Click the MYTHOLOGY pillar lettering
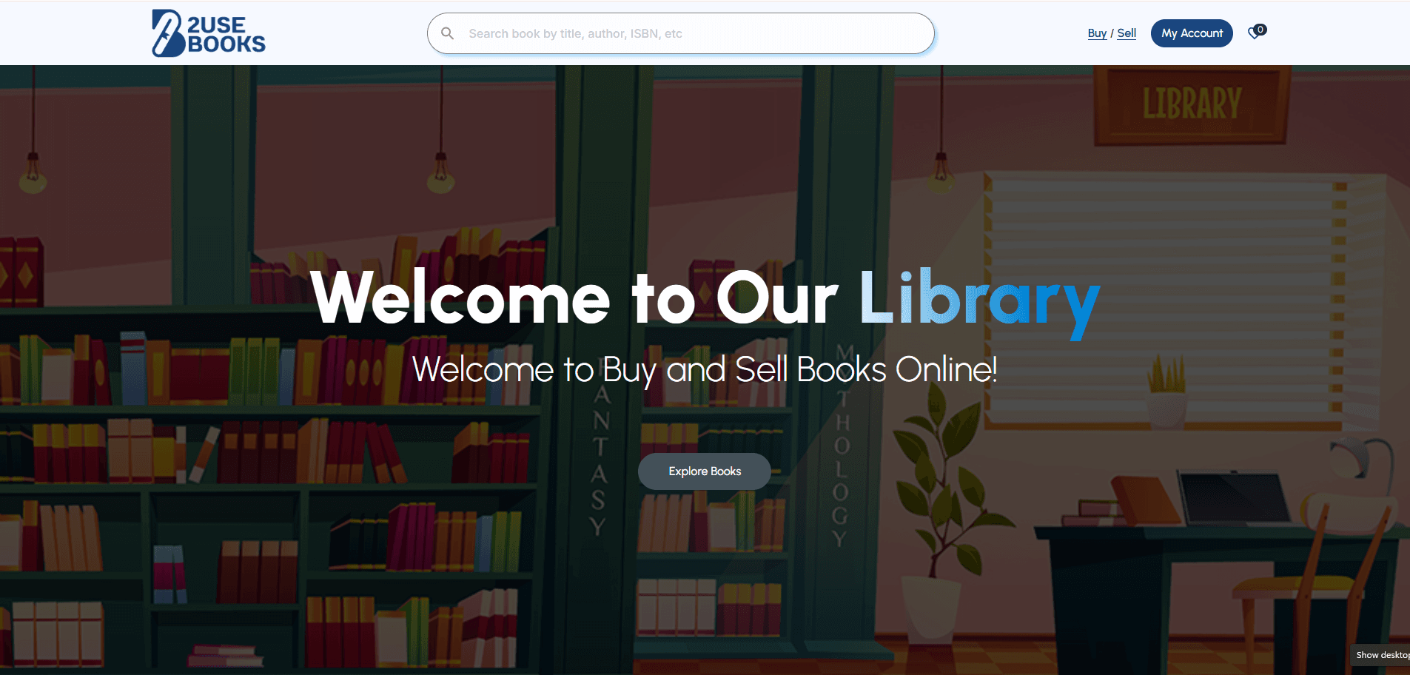The image size is (1410, 675). (x=842, y=444)
